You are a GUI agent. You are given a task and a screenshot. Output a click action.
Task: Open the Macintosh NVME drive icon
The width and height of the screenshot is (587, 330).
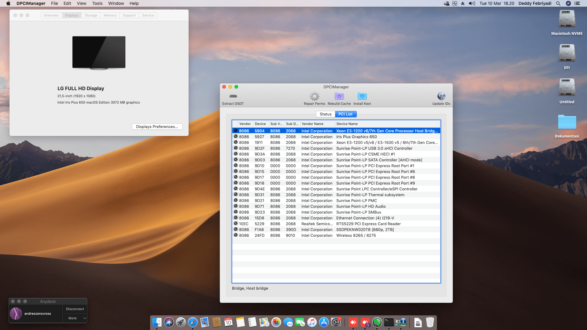pyautogui.click(x=567, y=20)
